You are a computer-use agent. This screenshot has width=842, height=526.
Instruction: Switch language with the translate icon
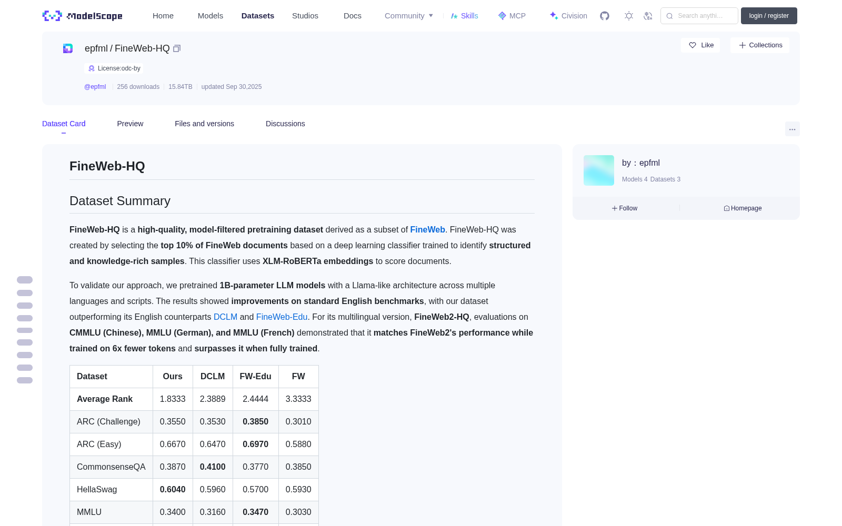(x=648, y=16)
